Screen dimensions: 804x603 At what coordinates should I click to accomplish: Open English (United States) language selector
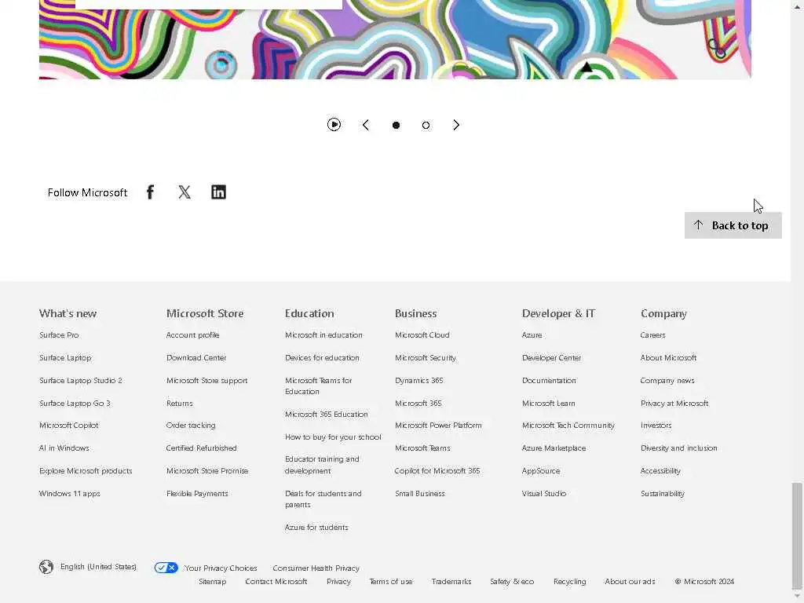pyautogui.click(x=98, y=567)
